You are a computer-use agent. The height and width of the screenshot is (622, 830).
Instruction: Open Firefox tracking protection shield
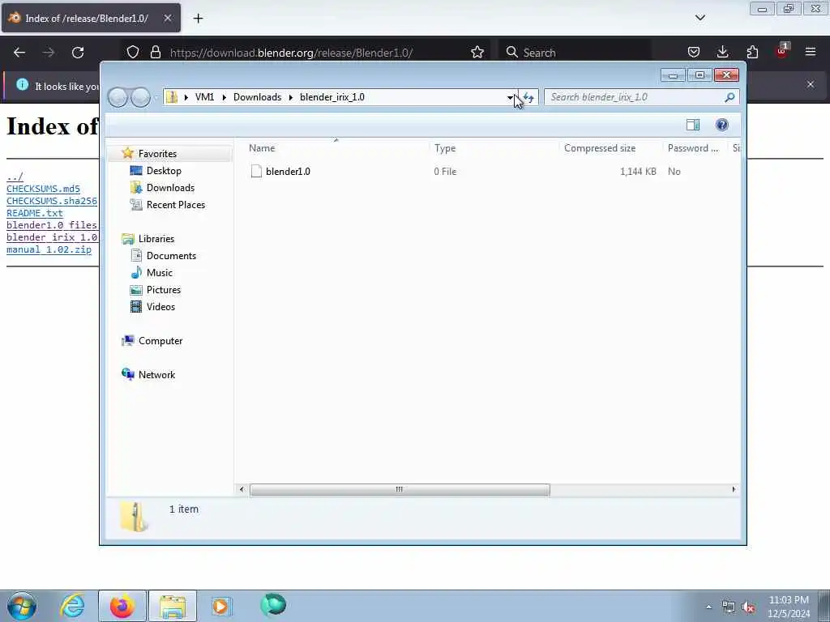[133, 53]
